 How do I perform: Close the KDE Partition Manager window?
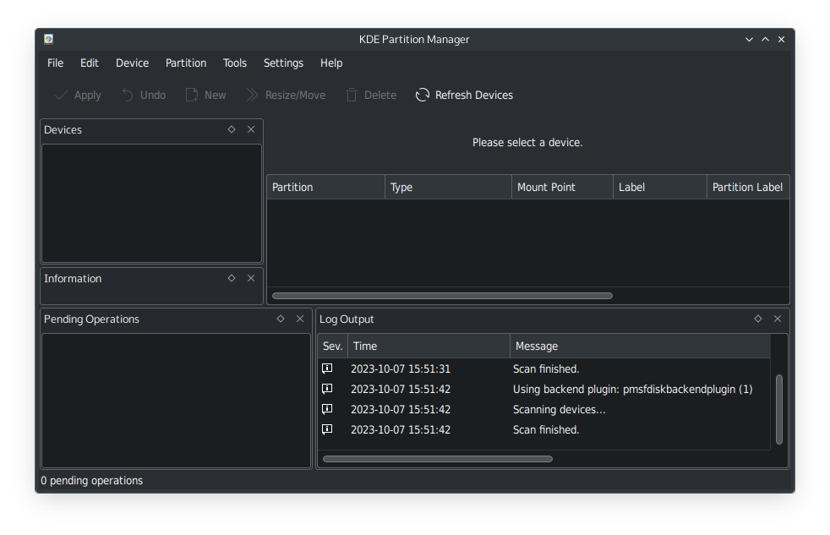781,39
